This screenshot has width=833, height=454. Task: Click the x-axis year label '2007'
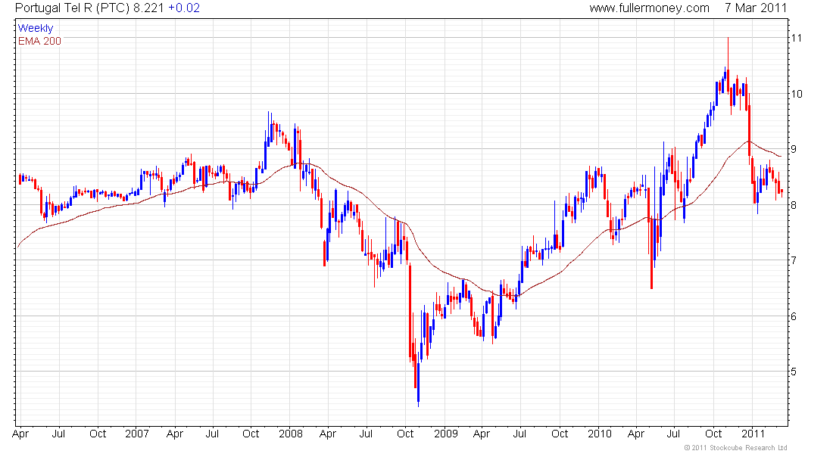pos(136,434)
